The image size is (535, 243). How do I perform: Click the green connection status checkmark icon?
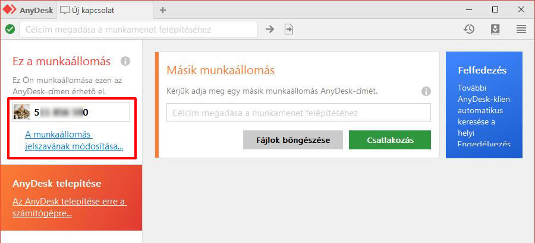pyautogui.click(x=10, y=29)
